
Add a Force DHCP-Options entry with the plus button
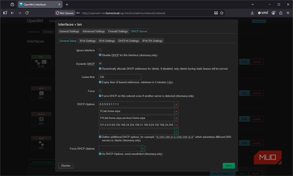pos(143,149)
